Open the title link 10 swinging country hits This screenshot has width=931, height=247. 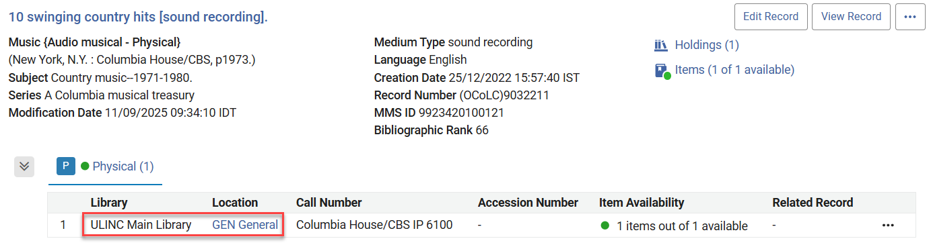[138, 17]
